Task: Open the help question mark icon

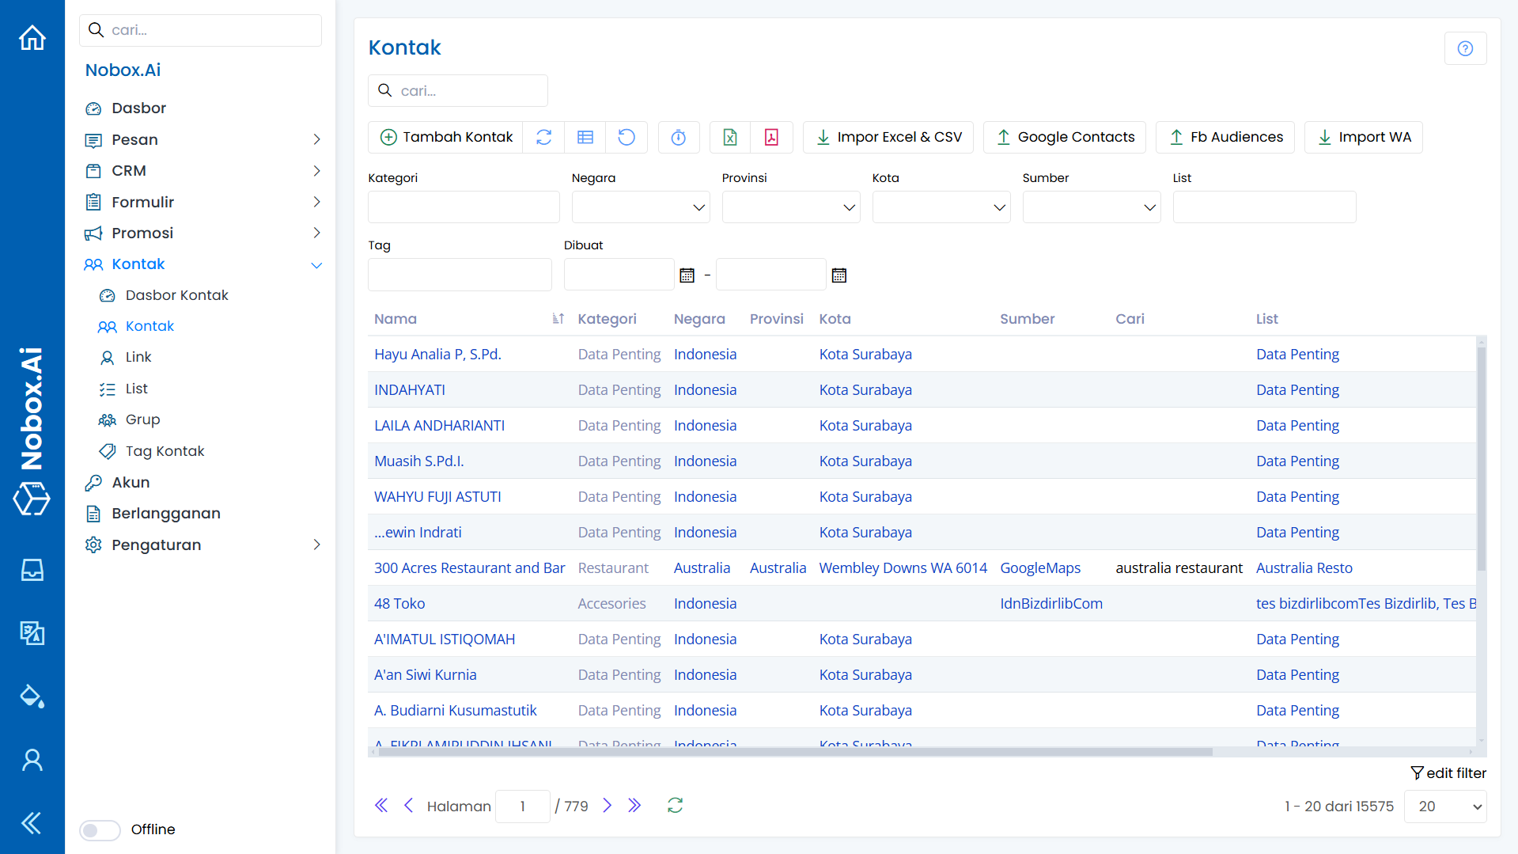Action: coord(1465,48)
